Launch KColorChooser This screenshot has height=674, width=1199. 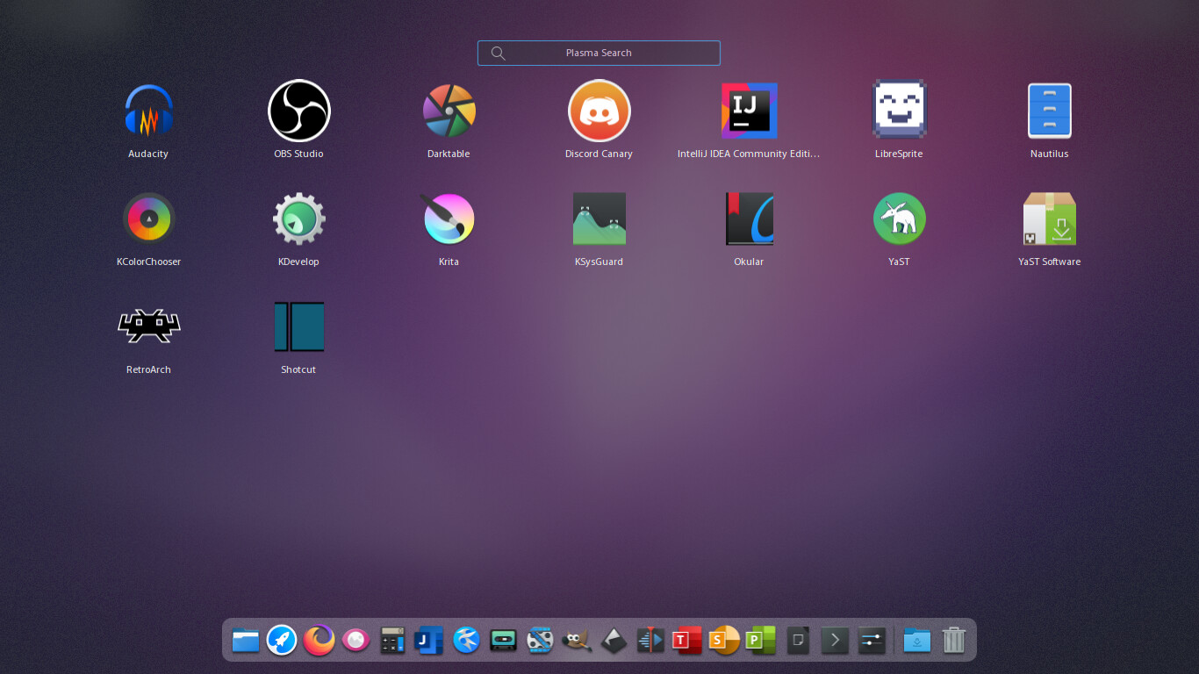pyautogui.click(x=148, y=219)
